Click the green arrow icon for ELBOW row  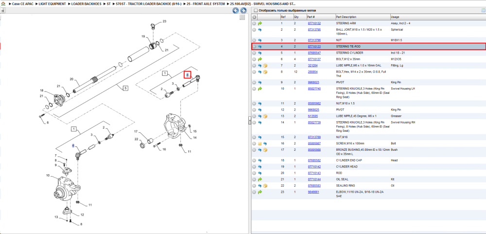[x=260, y=192]
